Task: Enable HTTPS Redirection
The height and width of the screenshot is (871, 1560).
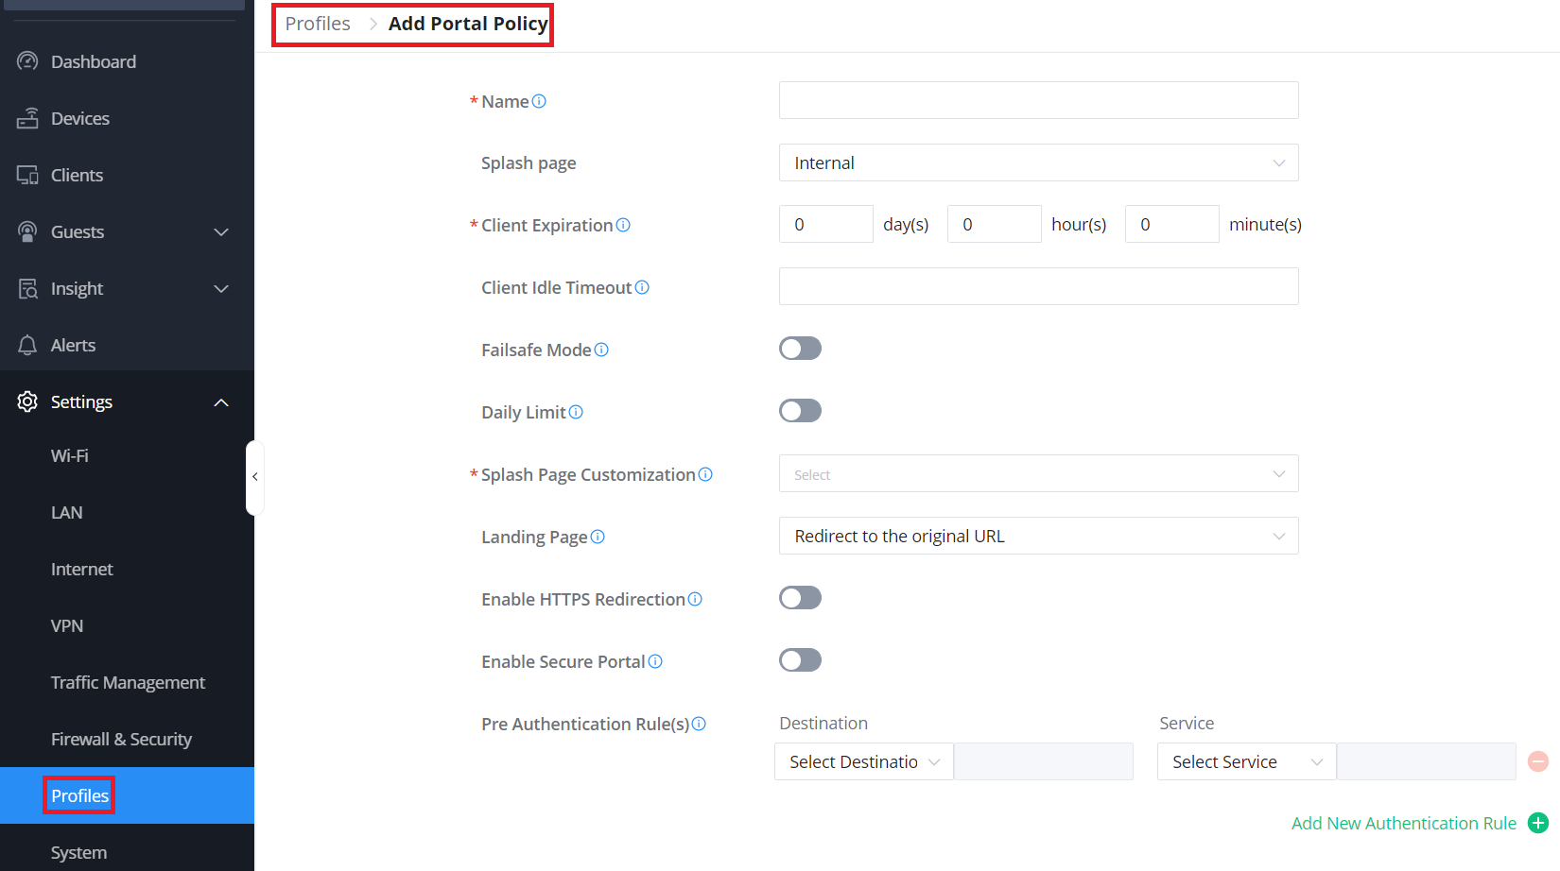Action: click(800, 597)
